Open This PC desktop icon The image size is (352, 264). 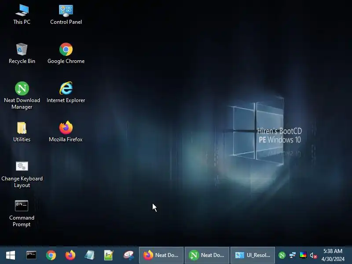coord(22,14)
